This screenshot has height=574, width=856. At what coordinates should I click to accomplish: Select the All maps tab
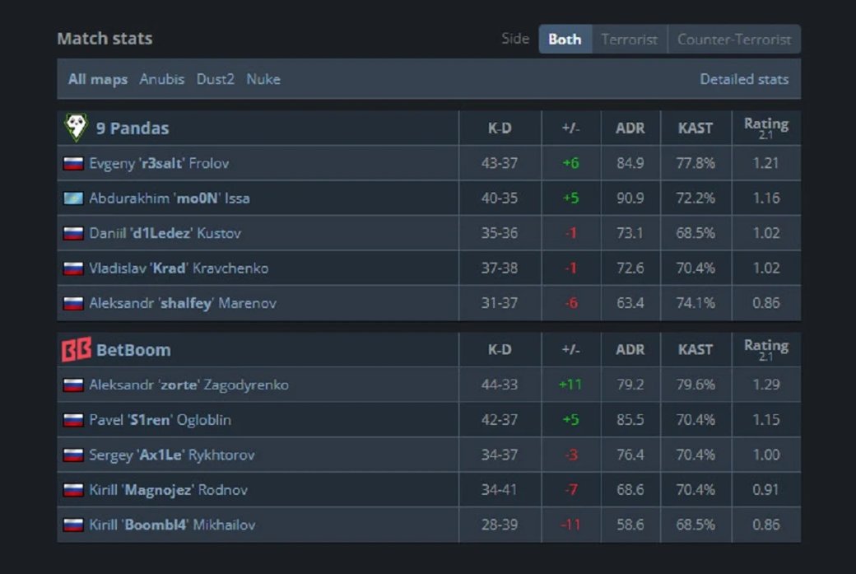tap(98, 79)
